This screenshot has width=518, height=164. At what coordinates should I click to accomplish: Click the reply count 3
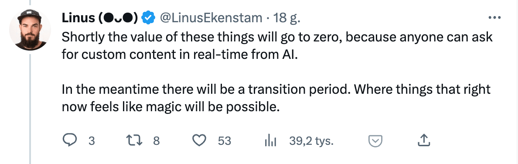pyautogui.click(x=92, y=141)
